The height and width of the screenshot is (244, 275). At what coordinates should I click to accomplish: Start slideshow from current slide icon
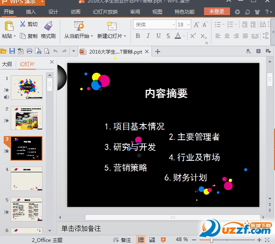point(79,26)
